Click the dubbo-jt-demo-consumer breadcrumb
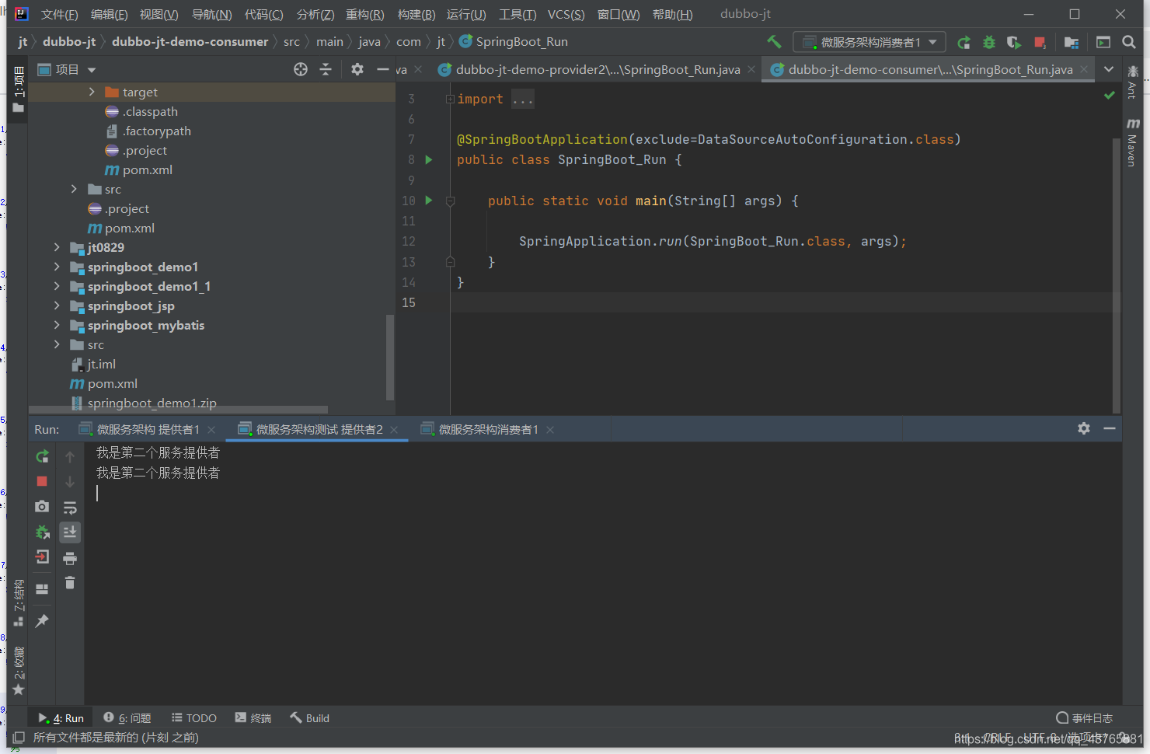The width and height of the screenshot is (1150, 754). [190, 42]
